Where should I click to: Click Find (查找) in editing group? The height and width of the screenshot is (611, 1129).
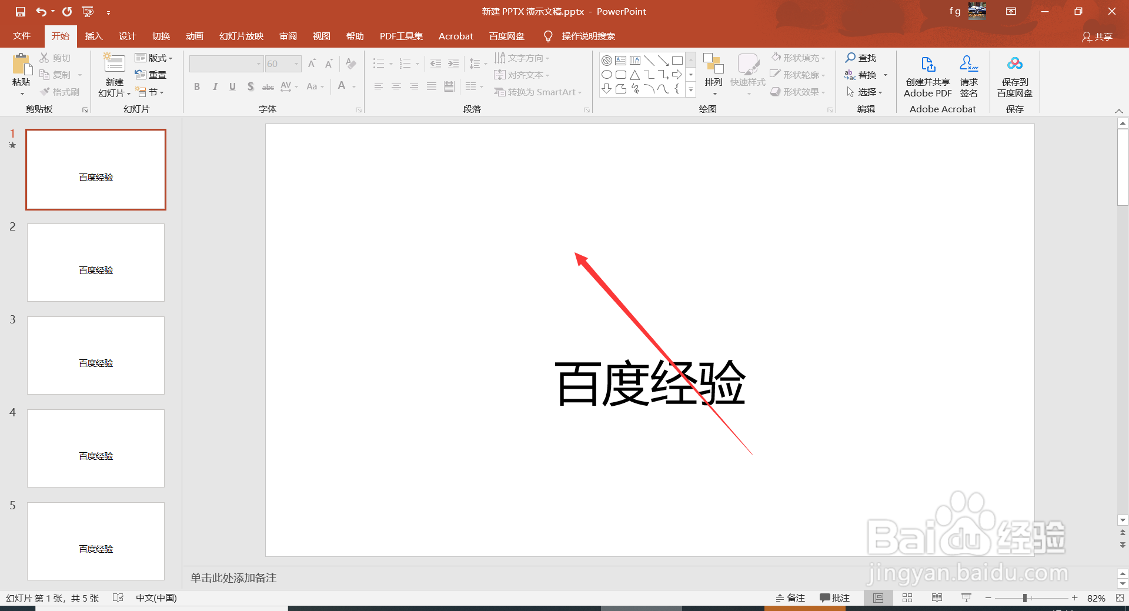coord(861,58)
